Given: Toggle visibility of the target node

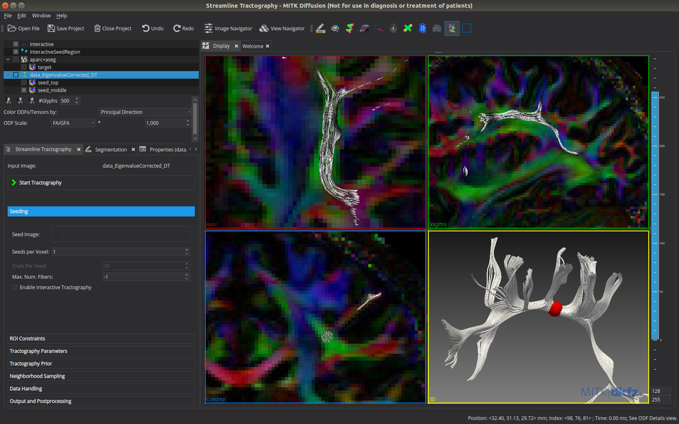Looking at the screenshot, I should [24, 67].
